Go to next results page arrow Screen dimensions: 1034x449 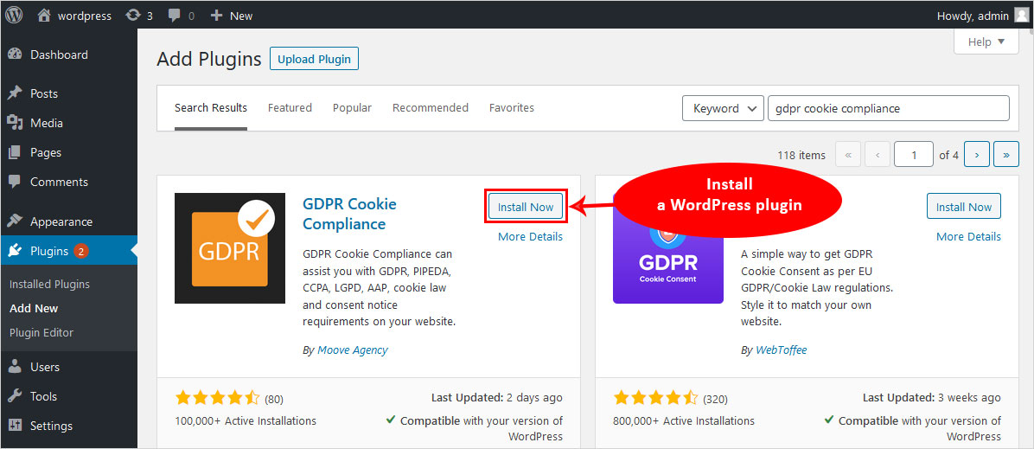tap(976, 155)
